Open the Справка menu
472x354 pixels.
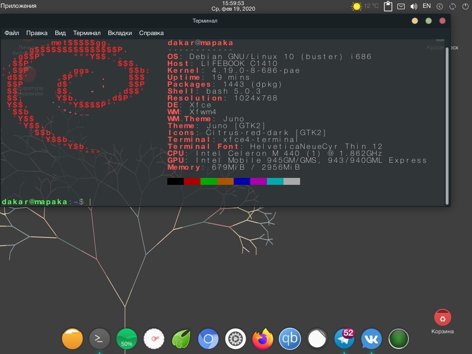[151, 33]
